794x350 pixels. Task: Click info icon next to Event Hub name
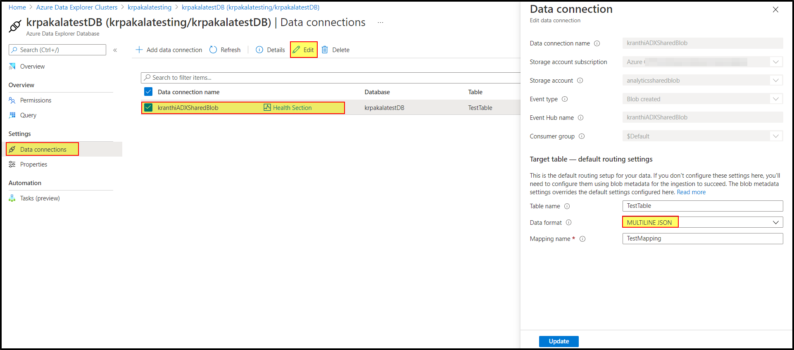point(580,118)
